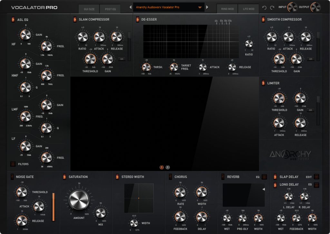Click the large Saturation AMOUNT knob
Image resolution: width=330 pixels, height=234 pixels.
[x=79, y=200]
